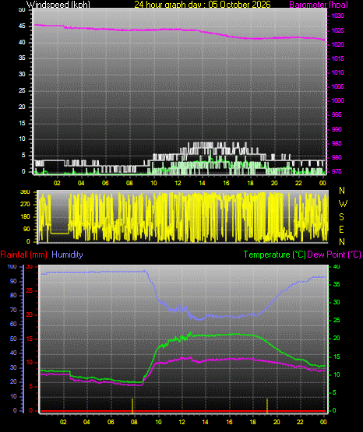
Task: Click the "Humidity" legend label
Action: 67,255
